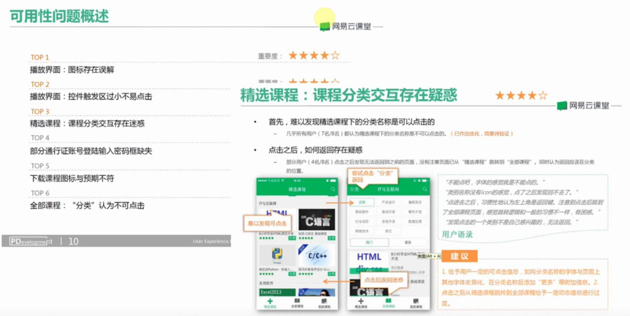Select 精选课程 plus tab in the right phone
This screenshot has height=316, width=630.
[x=361, y=303]
